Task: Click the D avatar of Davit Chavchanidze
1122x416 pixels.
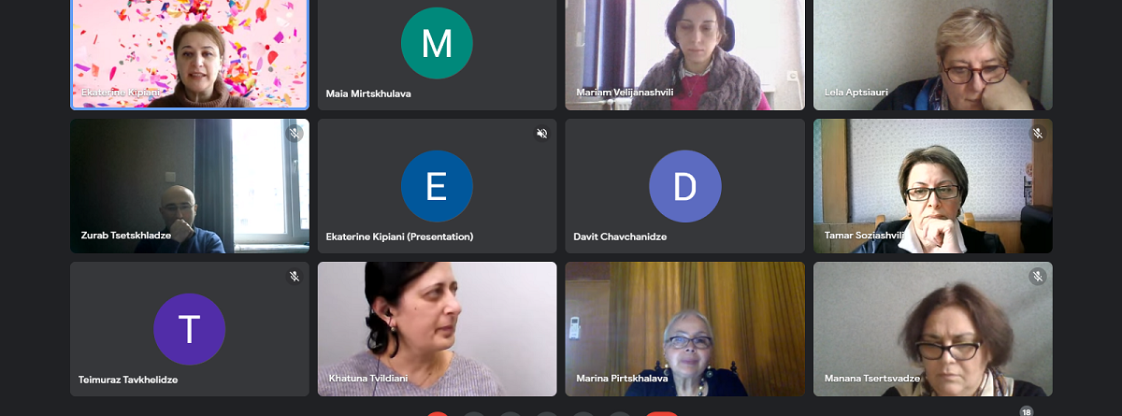Action: pos(685,186)
